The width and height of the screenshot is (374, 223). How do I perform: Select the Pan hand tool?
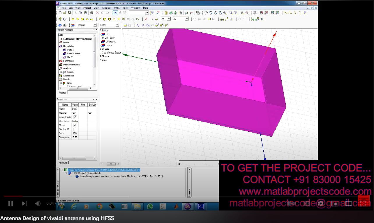pos(206,13)
